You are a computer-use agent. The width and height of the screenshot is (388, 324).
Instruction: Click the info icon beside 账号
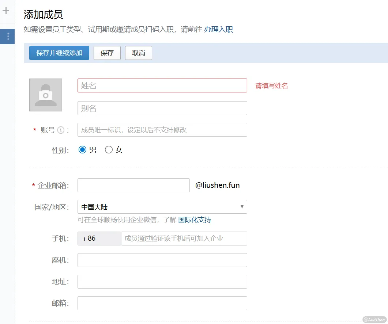[x=61, y=130]
